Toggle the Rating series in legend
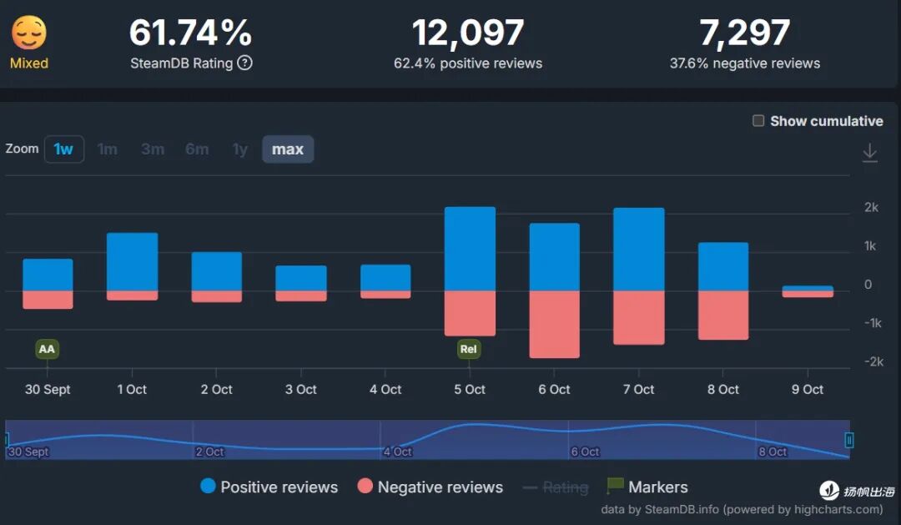 556,487
